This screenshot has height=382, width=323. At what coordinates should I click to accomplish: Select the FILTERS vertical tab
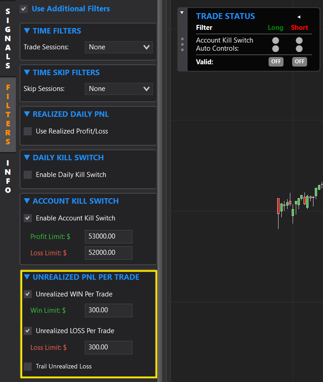click(x=8, y=115)
